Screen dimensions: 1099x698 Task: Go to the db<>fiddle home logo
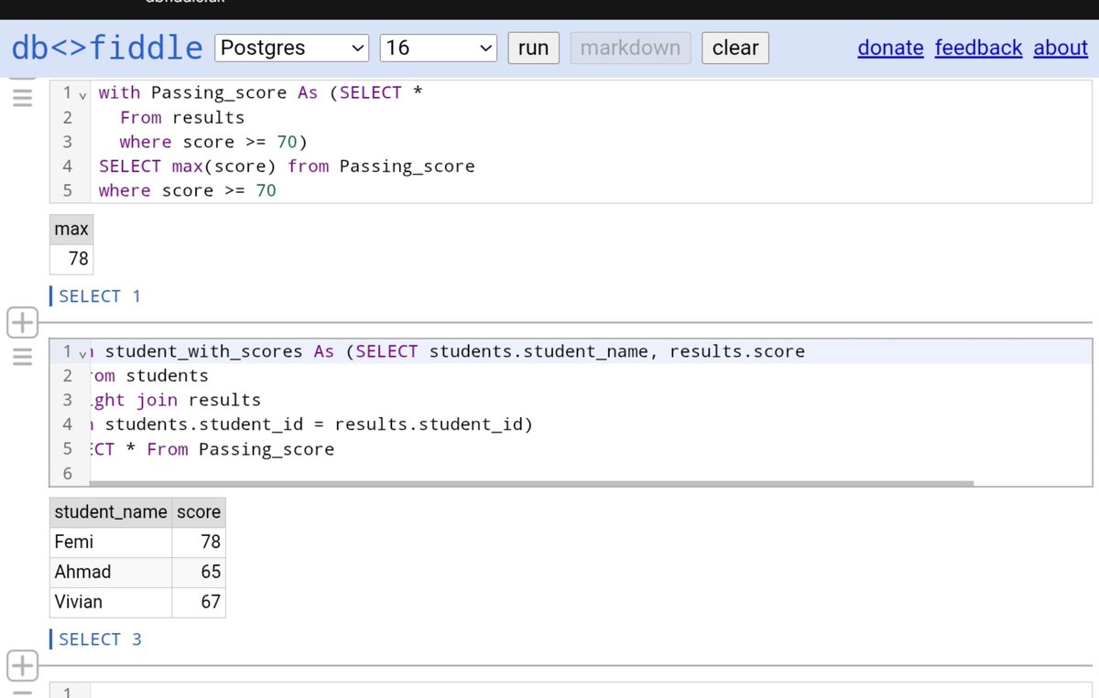click(x=106, y=48)
